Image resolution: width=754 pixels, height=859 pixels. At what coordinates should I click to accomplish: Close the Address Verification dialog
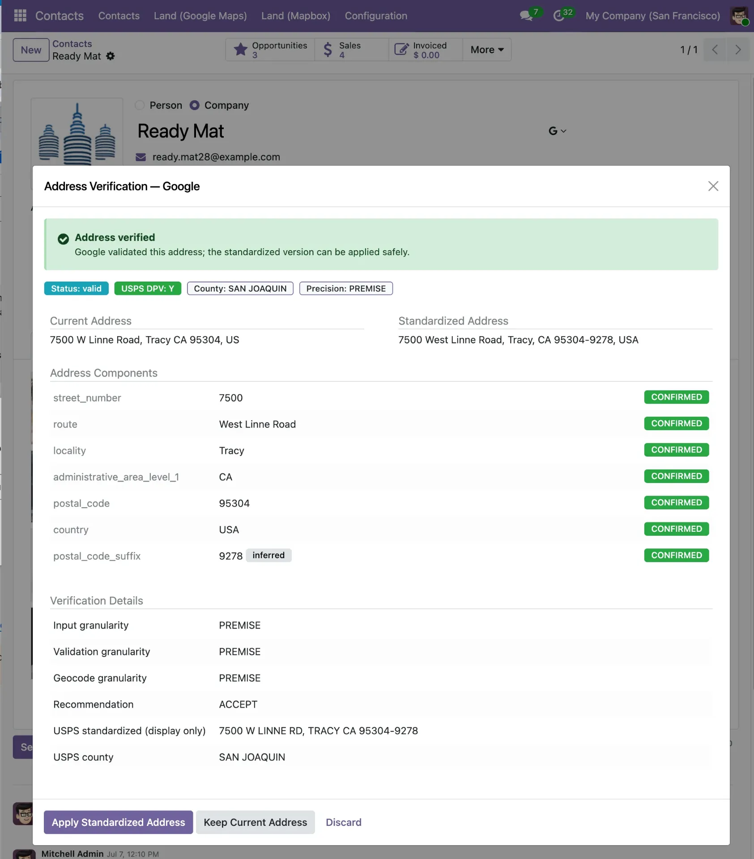[713, 186]
